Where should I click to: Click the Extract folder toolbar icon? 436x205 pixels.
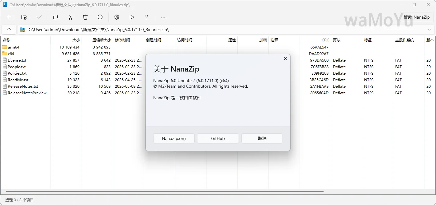click(x=24, y=17)
